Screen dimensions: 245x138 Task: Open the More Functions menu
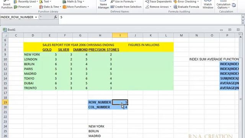[76, 7]
